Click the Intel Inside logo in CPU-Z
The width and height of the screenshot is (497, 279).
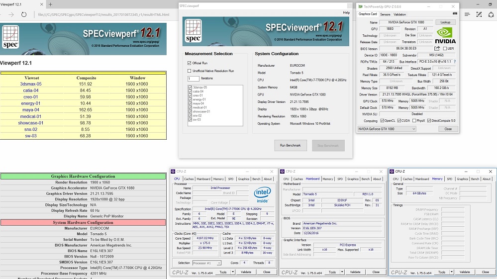point(262,193)
